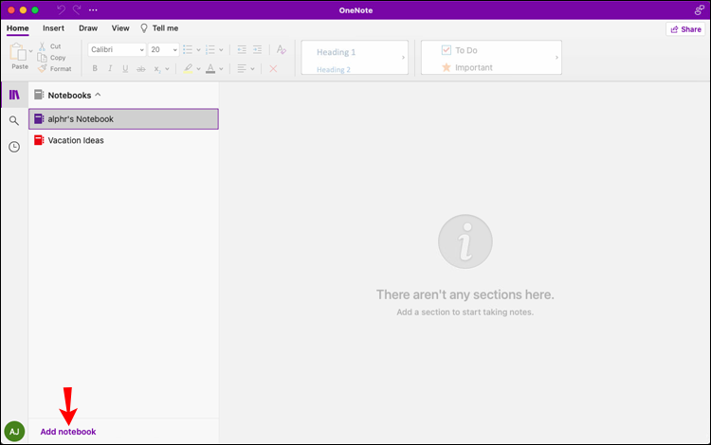Increase the indent level

coord(257,50)
